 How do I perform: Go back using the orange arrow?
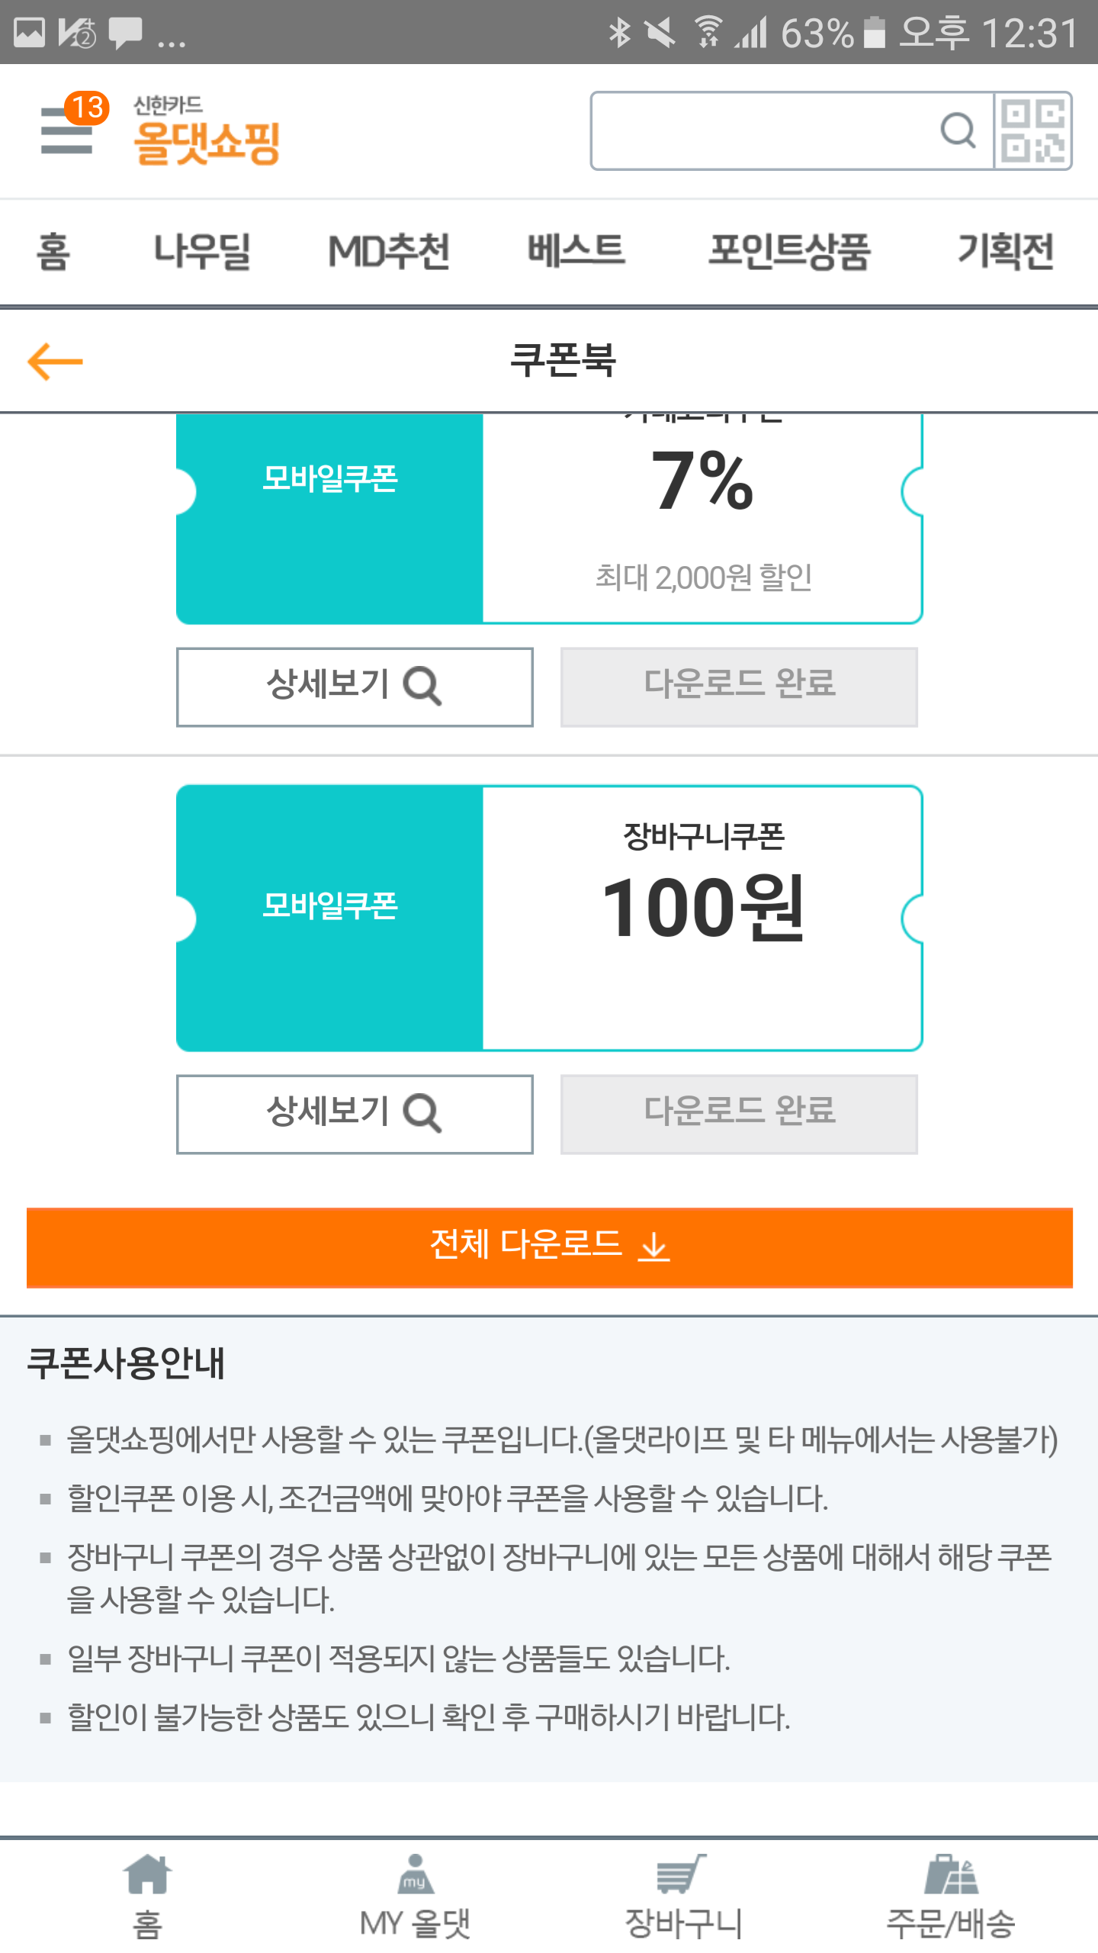[55, 361]
